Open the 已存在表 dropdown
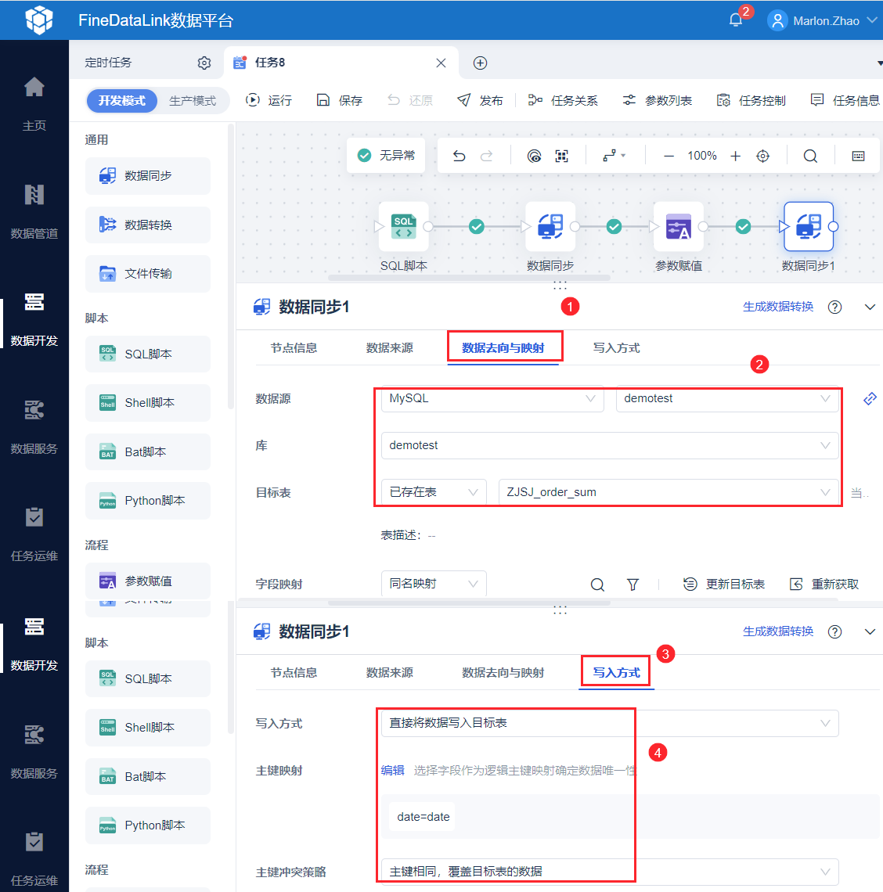 434,492
